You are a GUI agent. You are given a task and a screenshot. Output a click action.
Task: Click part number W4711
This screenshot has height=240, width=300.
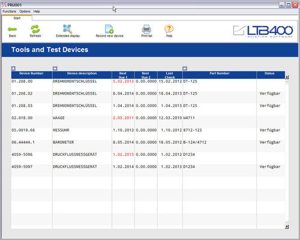tap(189, 118)
